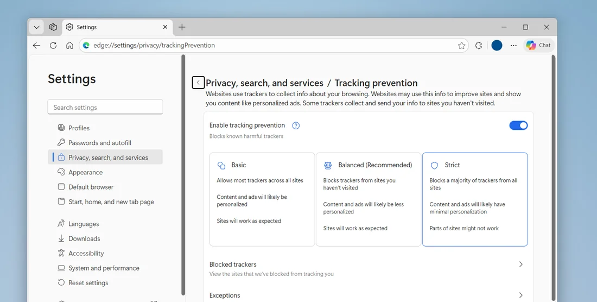The height and width of the screenshot is (302, 597).
Task: Click the settings sidebar scrollbar
Action: coord(183,175)
